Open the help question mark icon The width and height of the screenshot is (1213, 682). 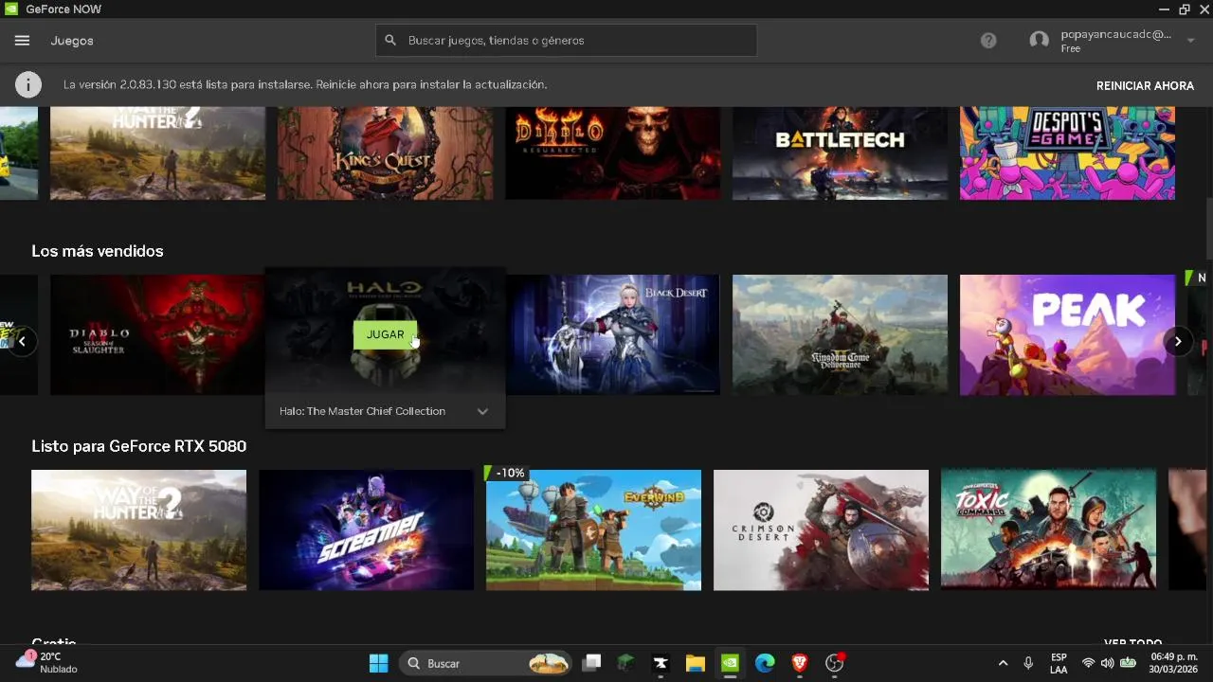(x=988, y=41)
